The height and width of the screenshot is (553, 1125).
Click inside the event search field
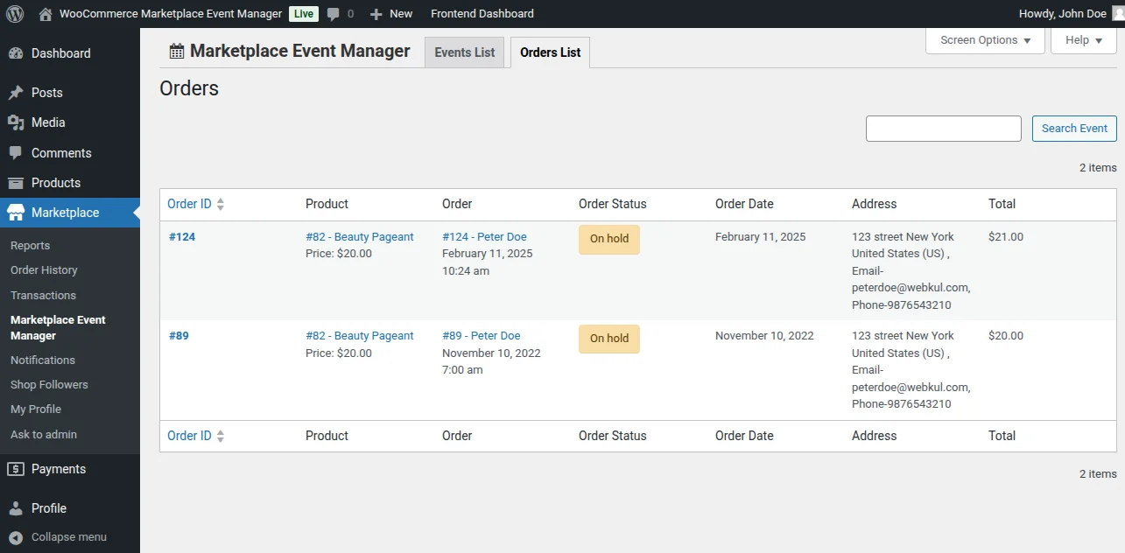pyautogui.click(x=943, y=128)
